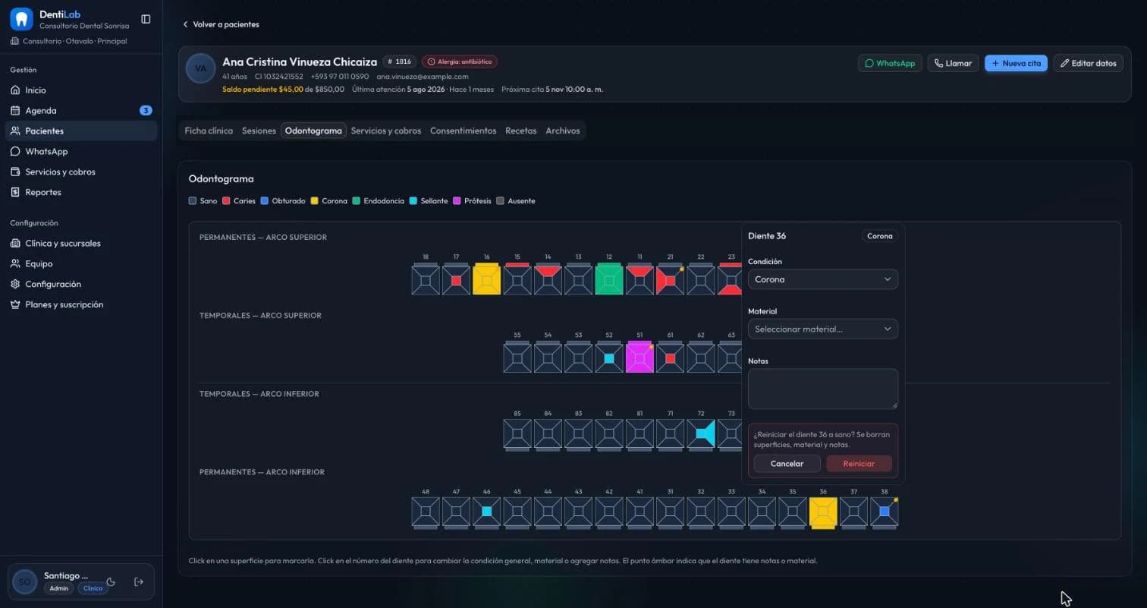Click tooth 46 center surface
1147x608 pixels.
(486, 512)
